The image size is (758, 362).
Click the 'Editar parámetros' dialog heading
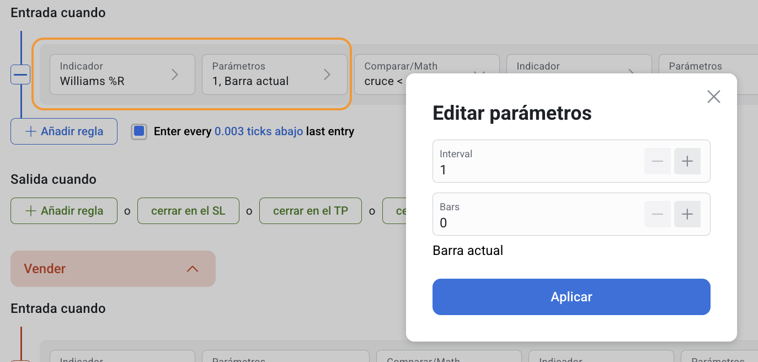click(x=512, y=113)
